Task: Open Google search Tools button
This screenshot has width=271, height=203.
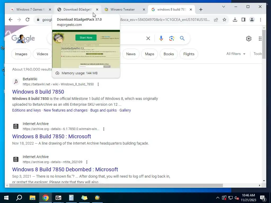Action: (x=258, y=54)
